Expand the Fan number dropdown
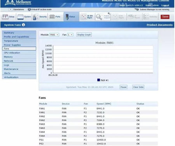This screenshot has width=175, height=146. pyautogui.click(x=70, y=35)
